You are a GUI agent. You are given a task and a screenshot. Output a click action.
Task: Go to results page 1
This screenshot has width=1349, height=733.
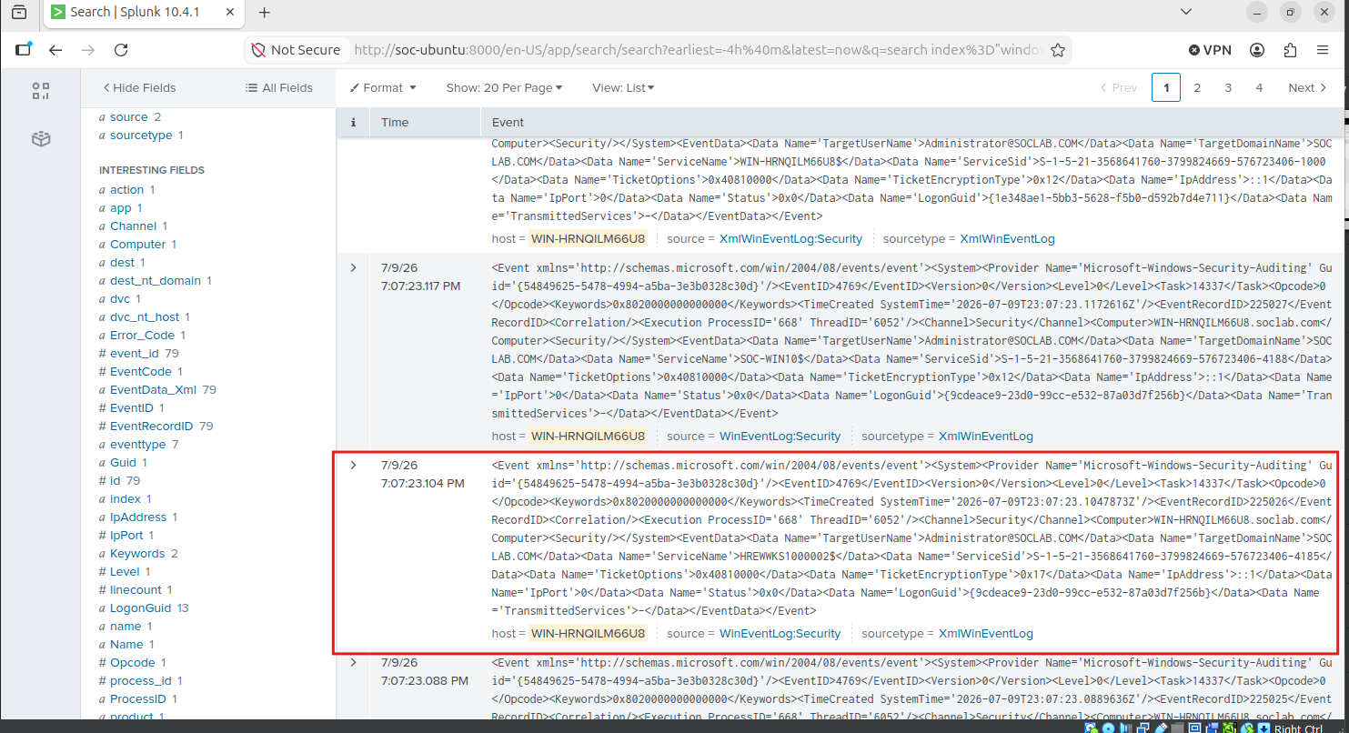[1166, 87]
